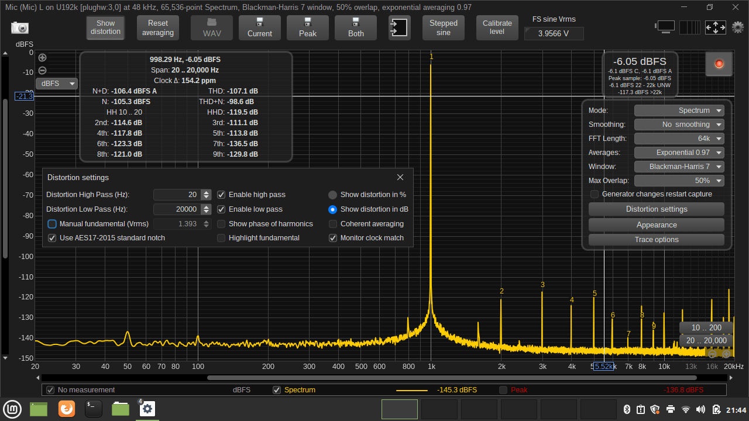Open the dBFS axis units dropdown
The width and height of the screenshot is (749, 421).
point(57,84)
